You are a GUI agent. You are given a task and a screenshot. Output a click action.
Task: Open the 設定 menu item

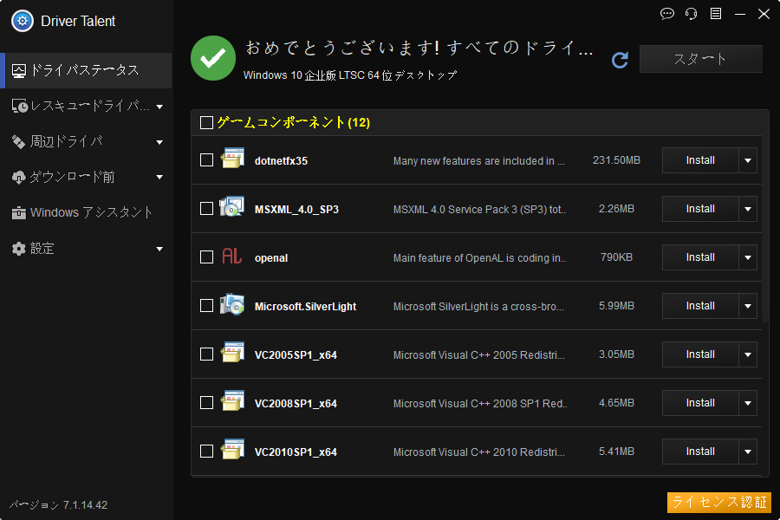[86, 249]
